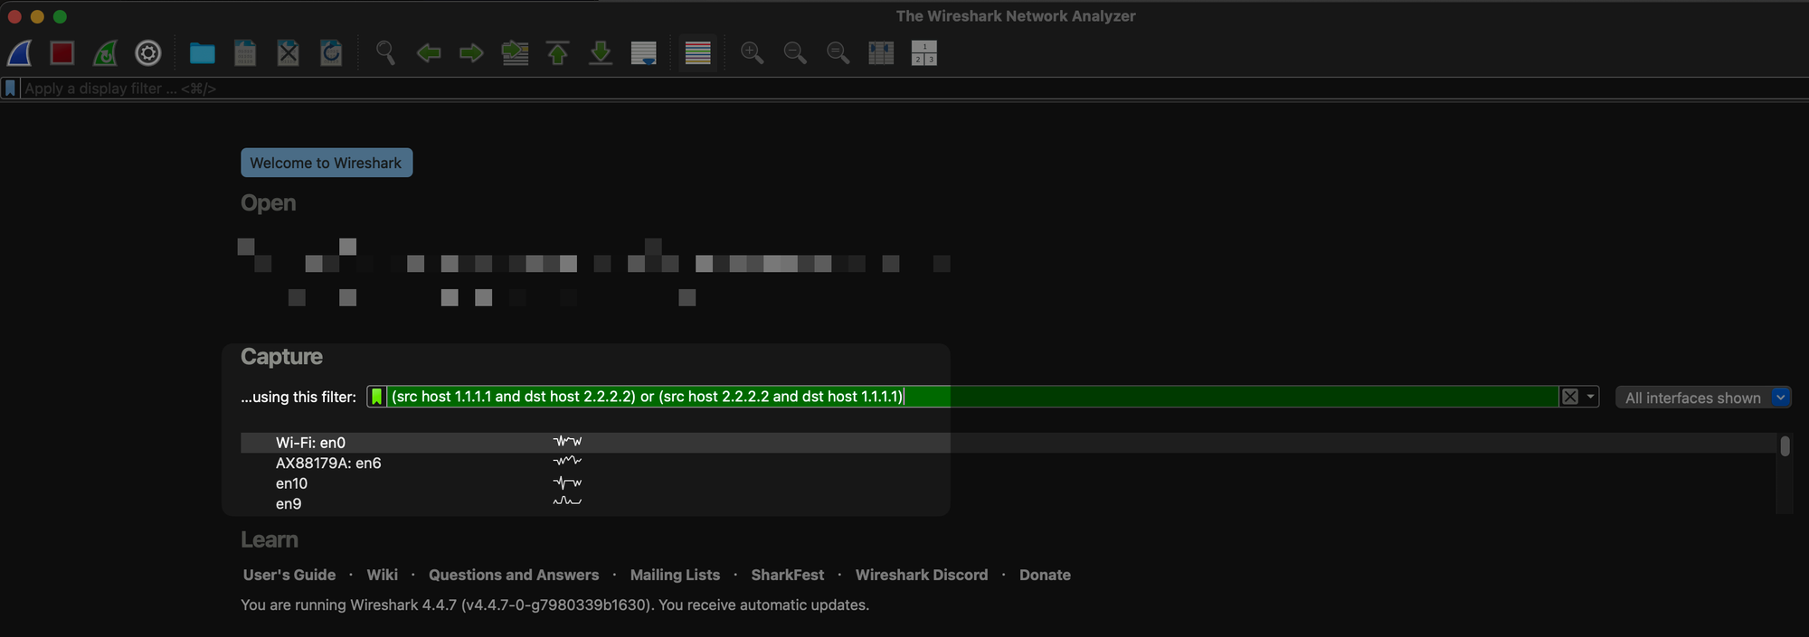Restart current capture with green fin icon
Viewport: 1809px width, 637px height.
105,53
